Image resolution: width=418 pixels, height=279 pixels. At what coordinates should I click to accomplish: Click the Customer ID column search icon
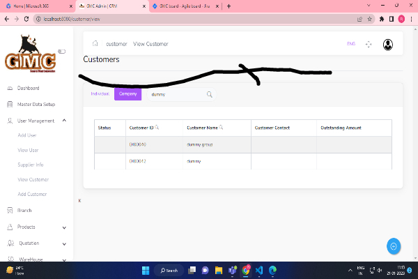(x=157, y=128)
